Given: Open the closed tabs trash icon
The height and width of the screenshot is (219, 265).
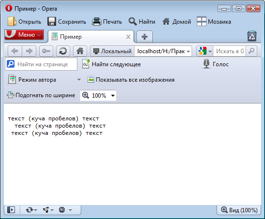Looking at the screenshot, I should 252,36.
